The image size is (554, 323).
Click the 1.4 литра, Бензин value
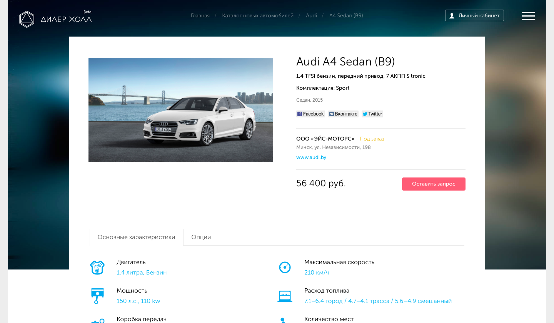[142, 273]
